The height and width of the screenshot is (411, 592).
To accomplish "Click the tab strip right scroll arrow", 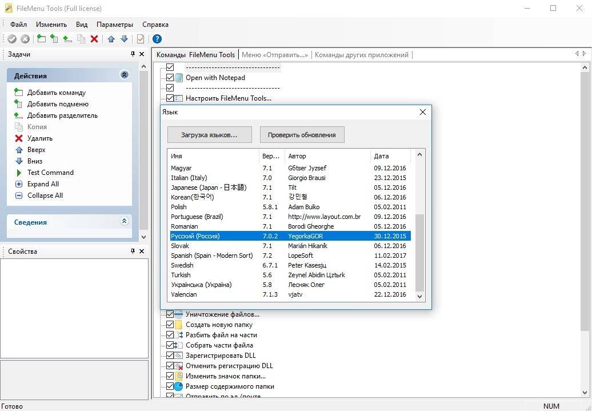I will coord(585,54).
